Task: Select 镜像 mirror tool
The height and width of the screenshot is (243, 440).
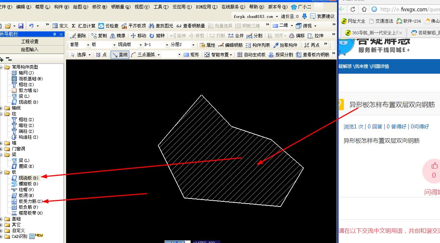Action: click(x=118, y=36)
